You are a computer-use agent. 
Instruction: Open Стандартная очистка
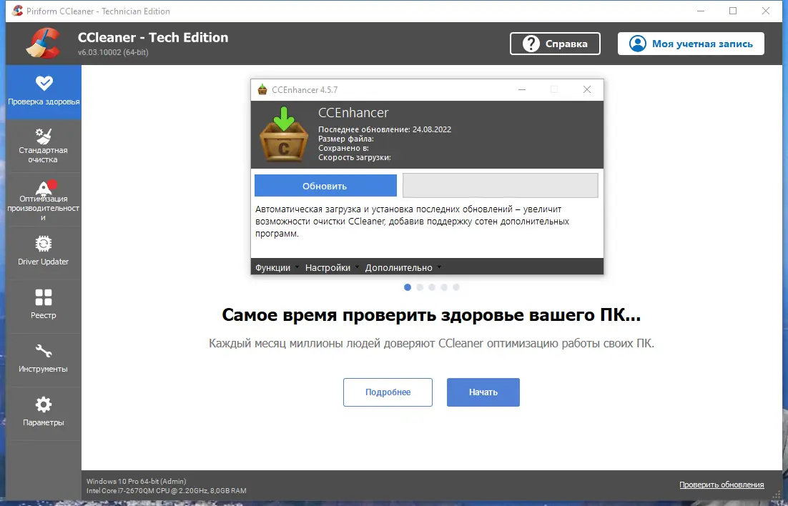43,145
